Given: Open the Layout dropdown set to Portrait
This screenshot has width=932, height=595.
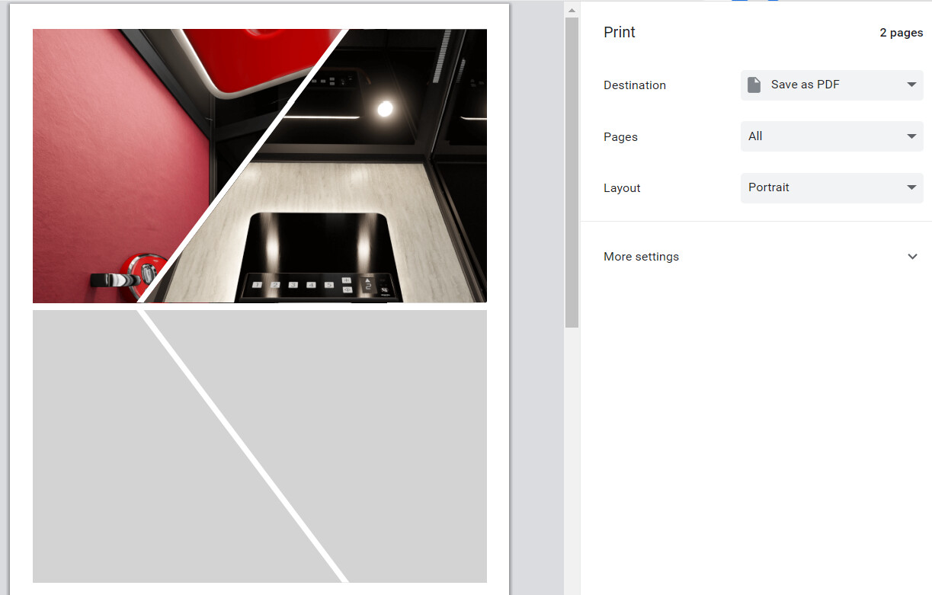Looking at the screenshot, I should 831,187.
